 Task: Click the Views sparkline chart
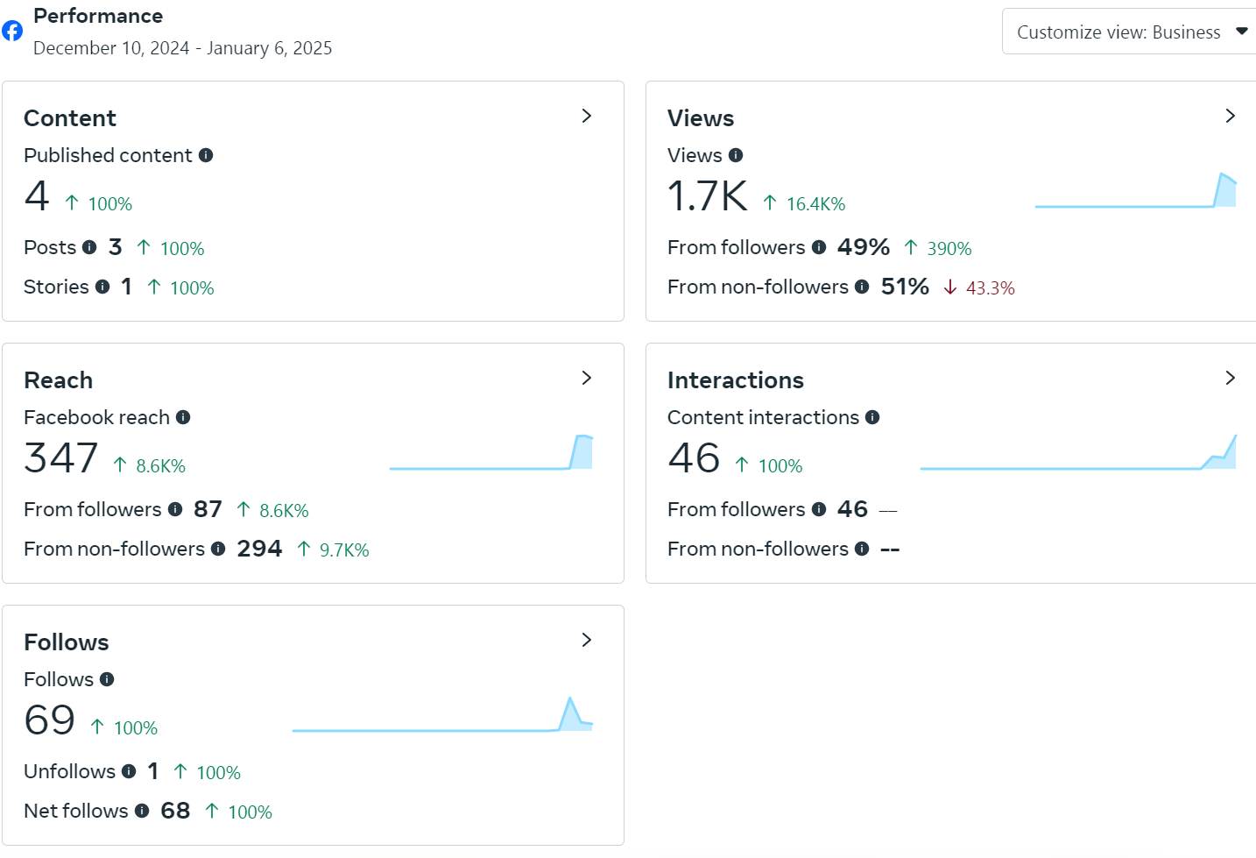(x=1135, y=193)
